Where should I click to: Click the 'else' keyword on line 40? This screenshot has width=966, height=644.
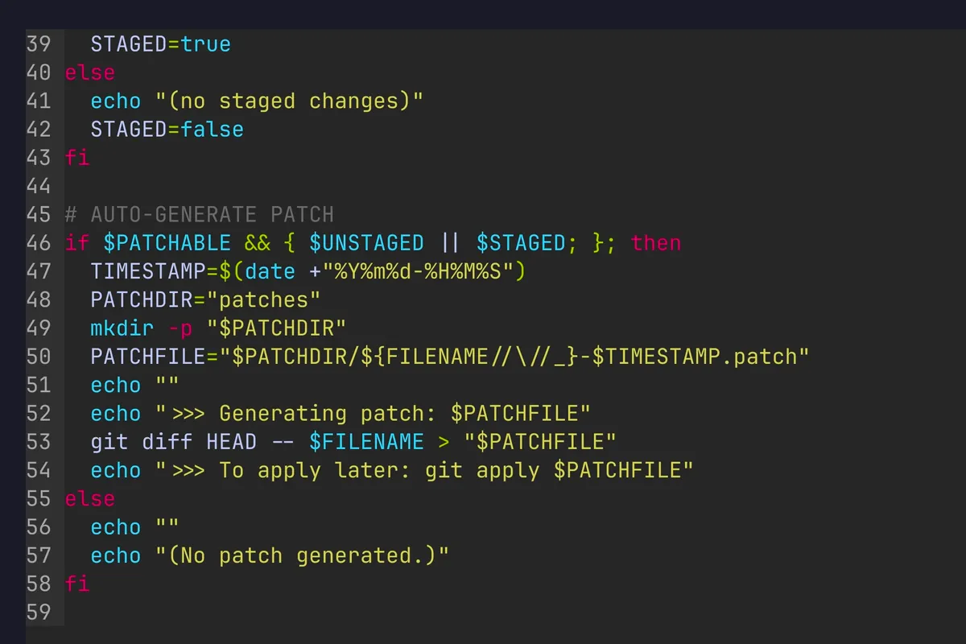89,72
